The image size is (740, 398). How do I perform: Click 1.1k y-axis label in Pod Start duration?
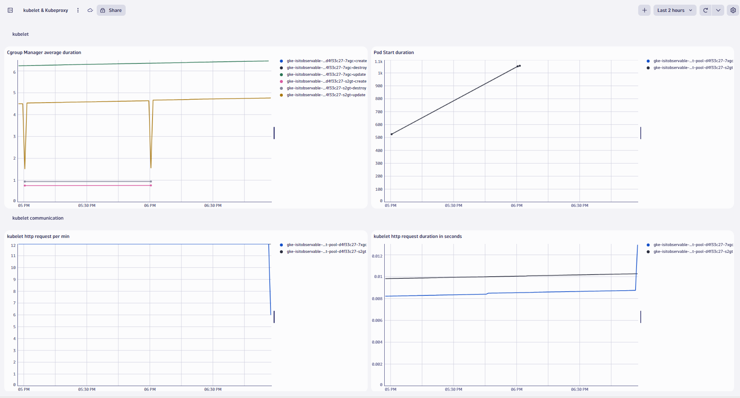(378, 62)
